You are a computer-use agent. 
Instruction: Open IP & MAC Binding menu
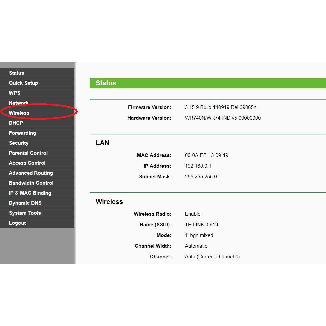tap(30, 193)
